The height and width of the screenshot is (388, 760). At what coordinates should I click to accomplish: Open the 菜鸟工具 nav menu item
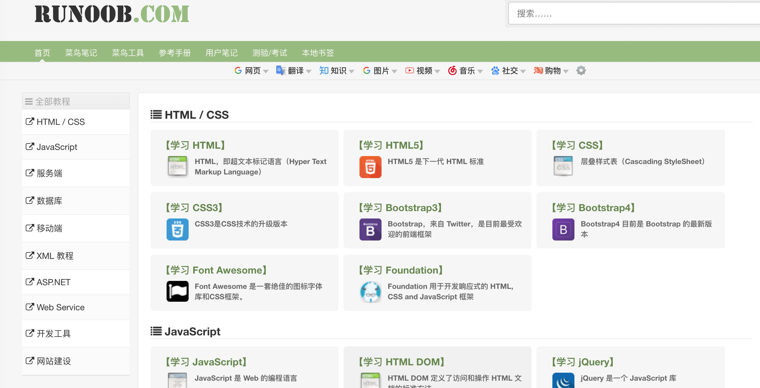click(128, 53)
